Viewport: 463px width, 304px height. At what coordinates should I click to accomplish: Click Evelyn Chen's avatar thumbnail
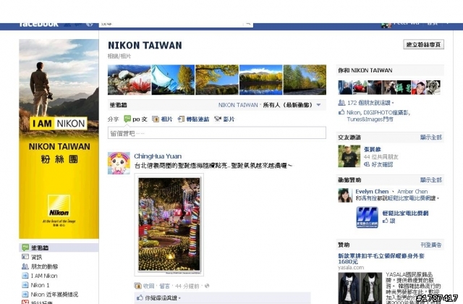345,195
